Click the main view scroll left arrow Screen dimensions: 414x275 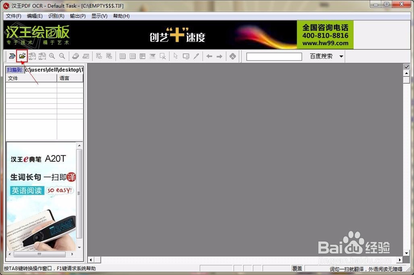[91, 260]
